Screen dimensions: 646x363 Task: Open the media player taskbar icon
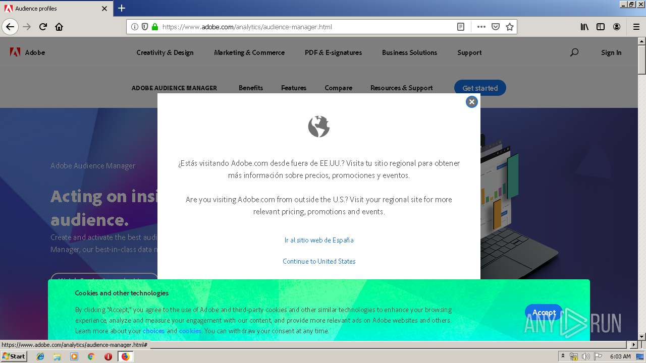(x=74, y=356)
